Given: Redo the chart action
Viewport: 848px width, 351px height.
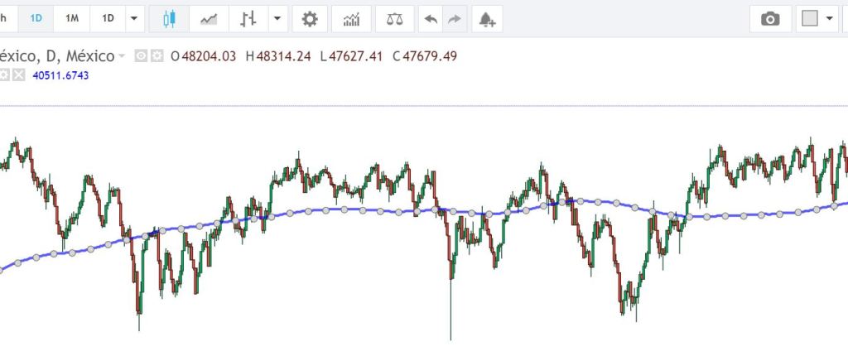Looking at the screenshot, I should 454,18.
